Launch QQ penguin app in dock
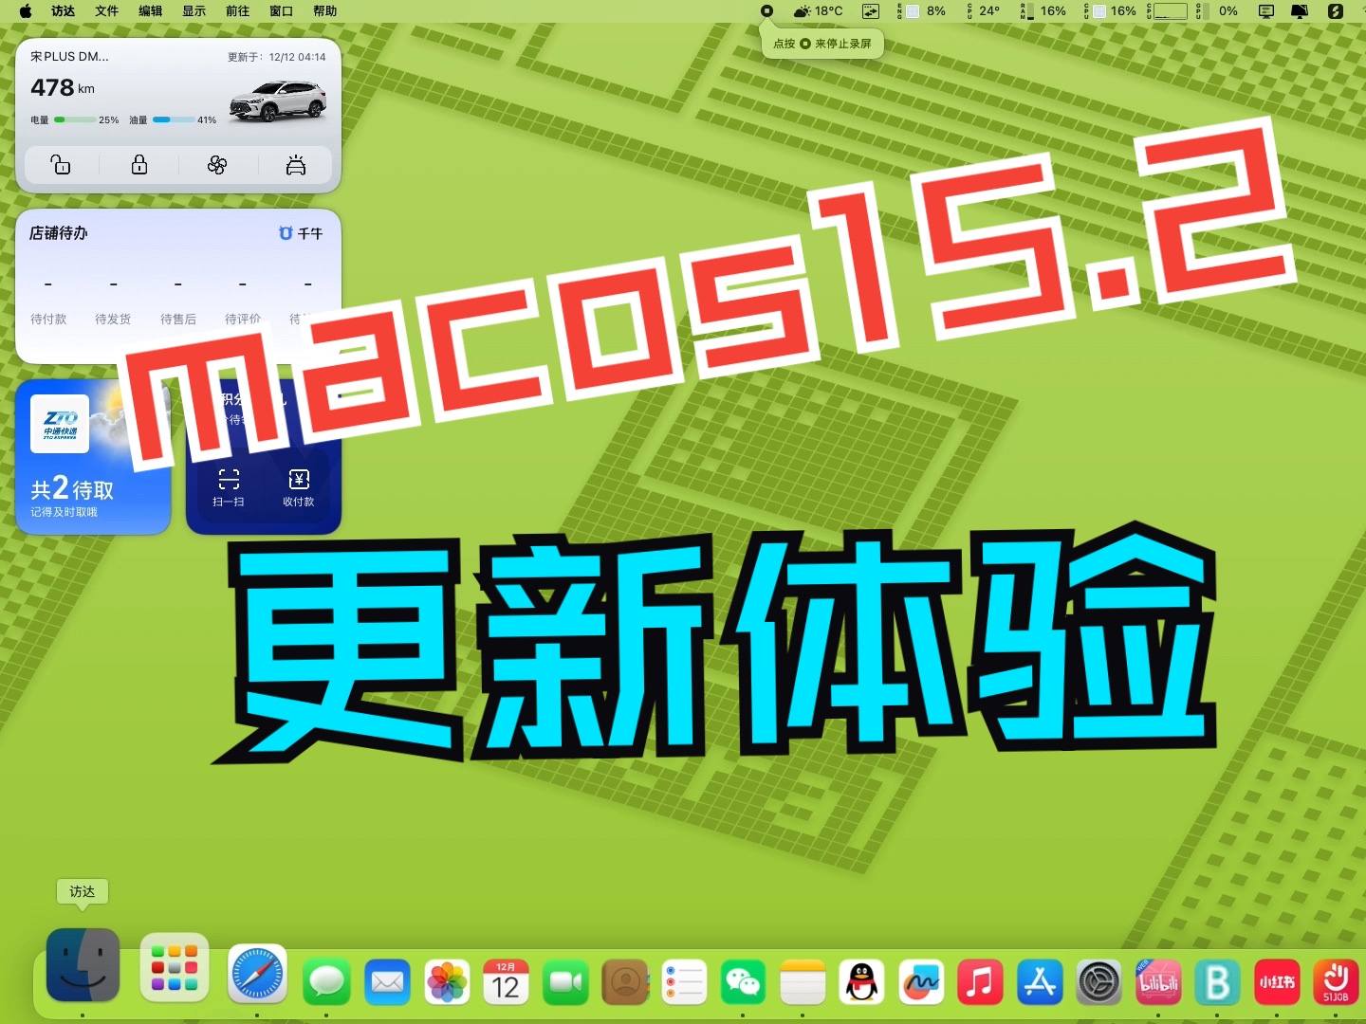This screenshot has width=1366, height=1024. (861, 981)
